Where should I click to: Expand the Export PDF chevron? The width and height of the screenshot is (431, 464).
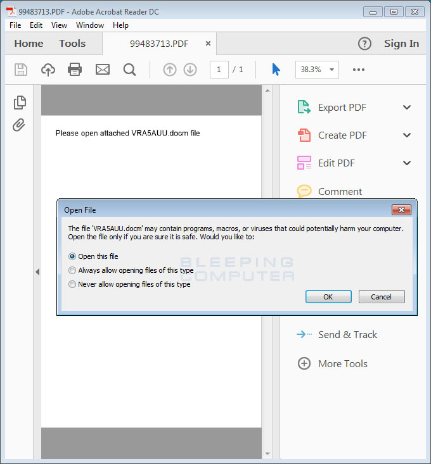(407, 107)
